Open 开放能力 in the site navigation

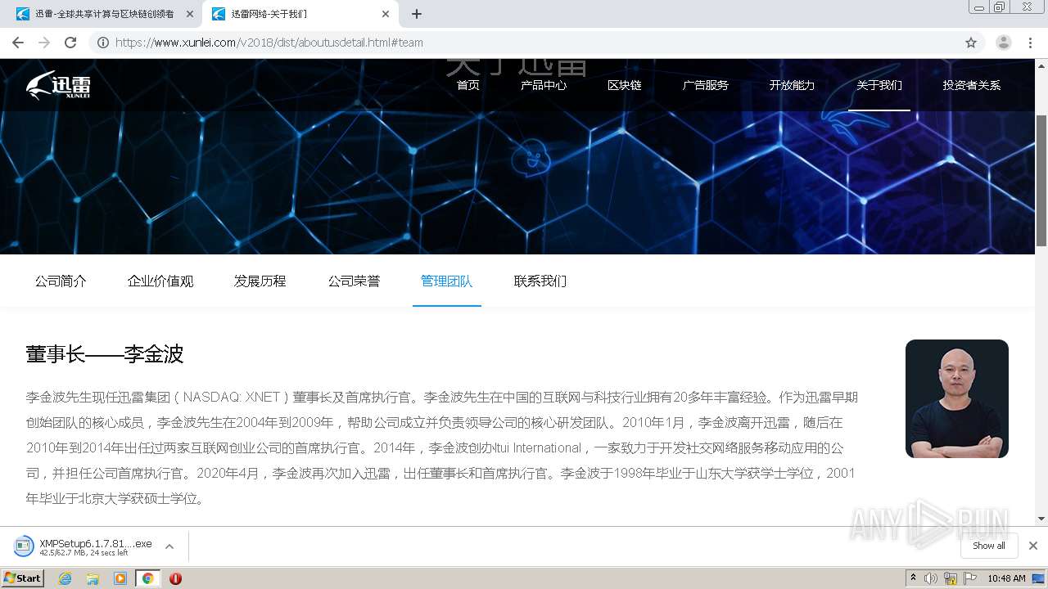[x=792, y=85]
